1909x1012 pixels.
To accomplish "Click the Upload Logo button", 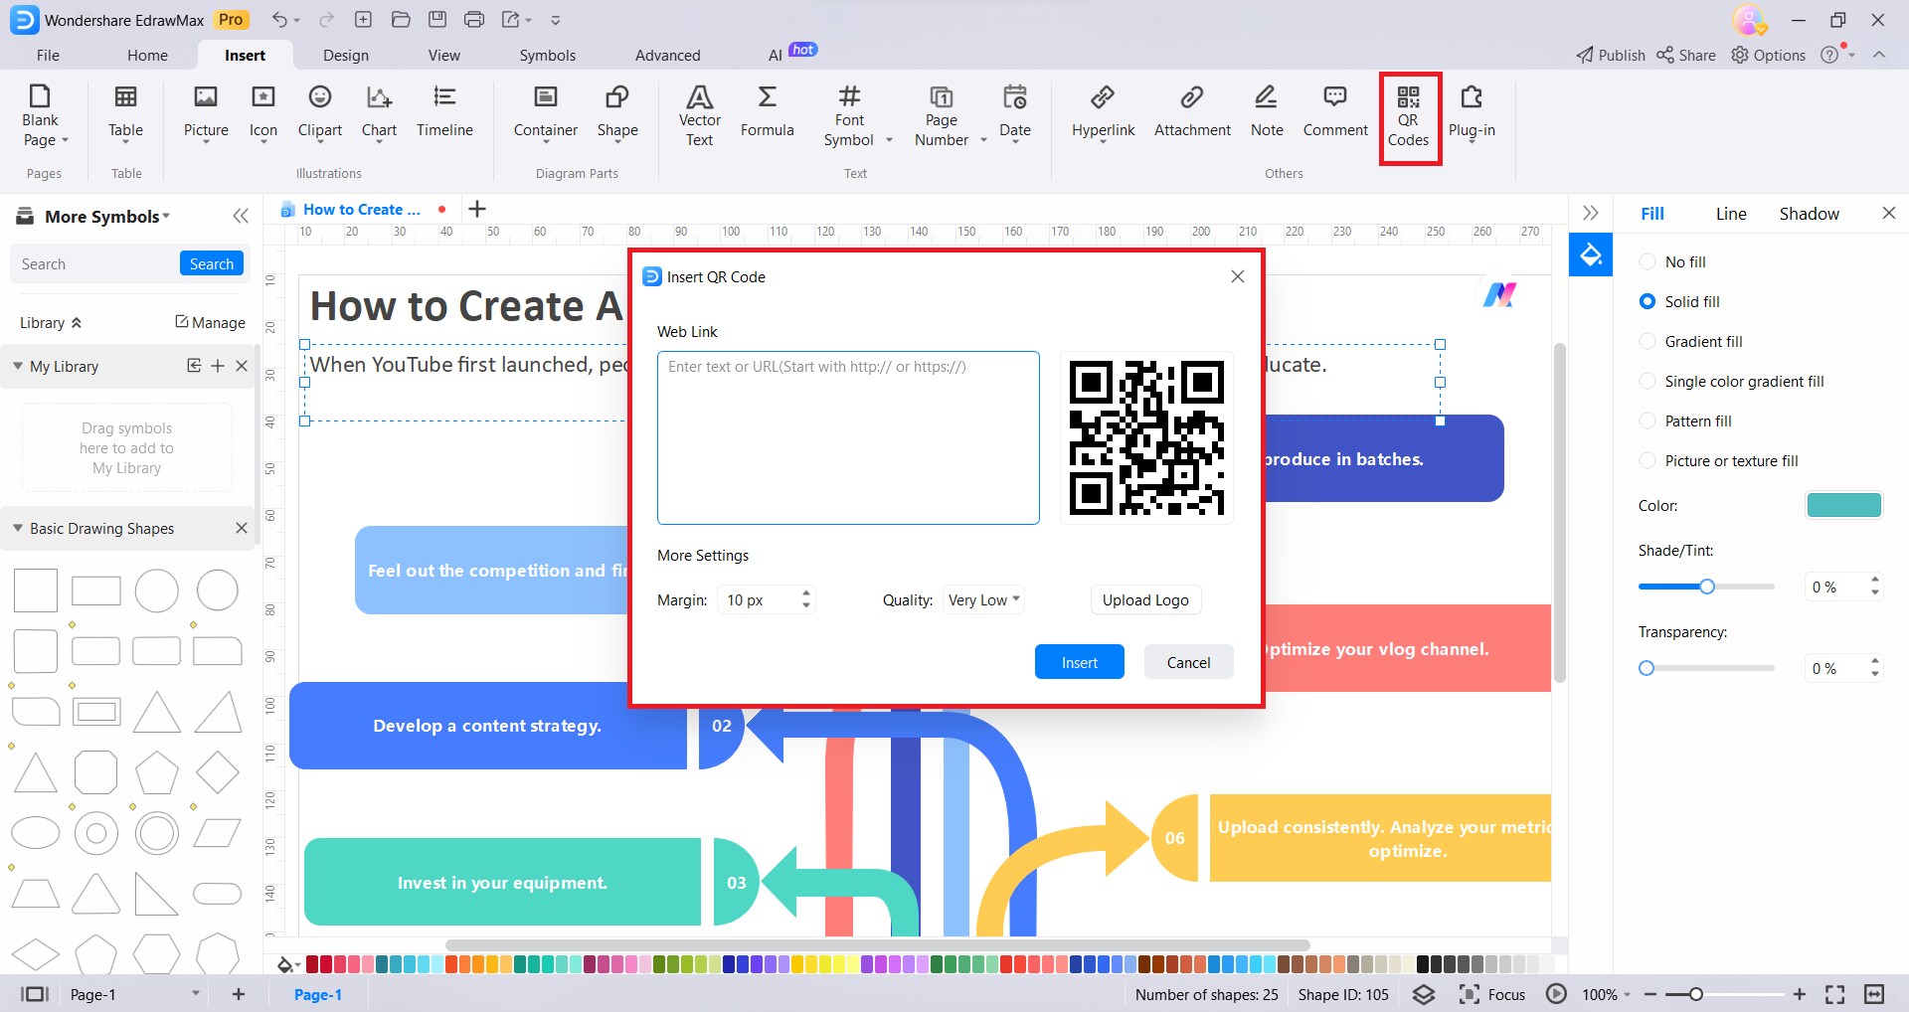I will [1145, 600].
